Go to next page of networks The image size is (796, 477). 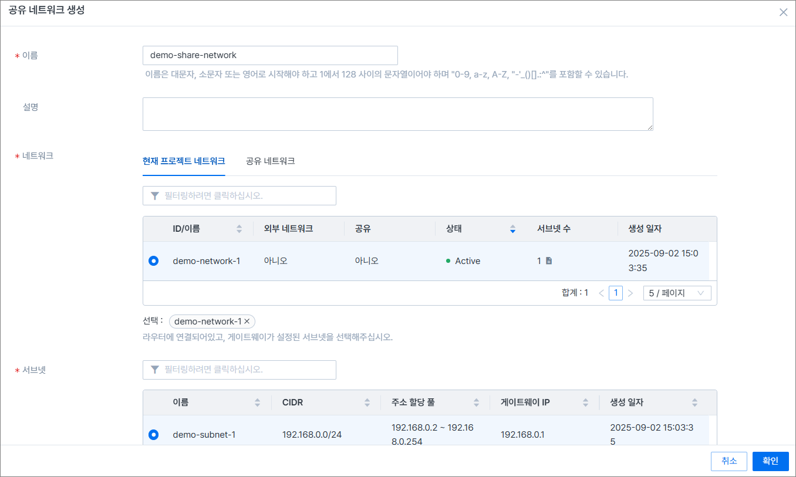pos(630,293)
